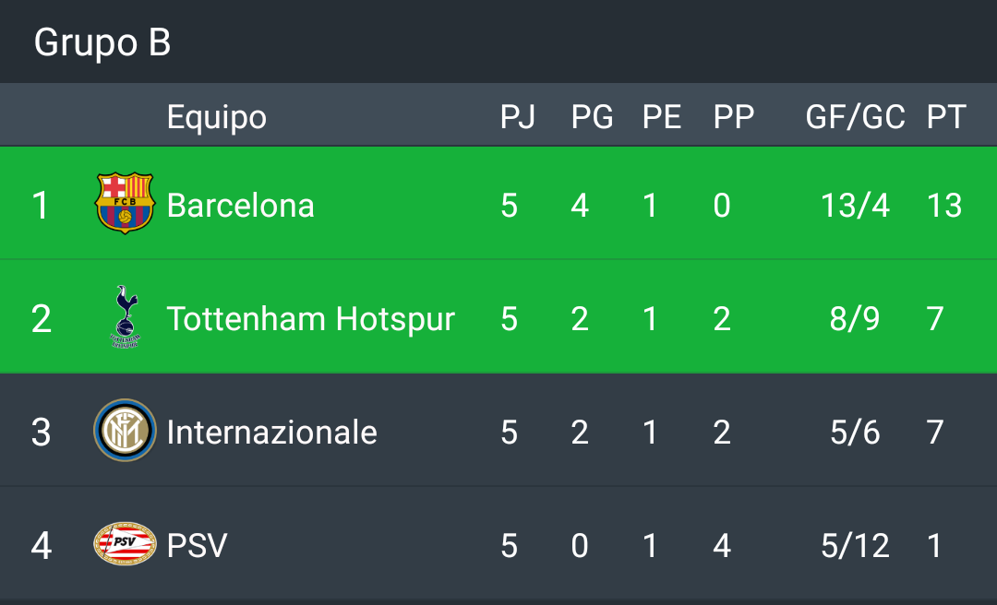997x605 pixels.
Task: Click the Grupo B header title
Action: [102, 42]
